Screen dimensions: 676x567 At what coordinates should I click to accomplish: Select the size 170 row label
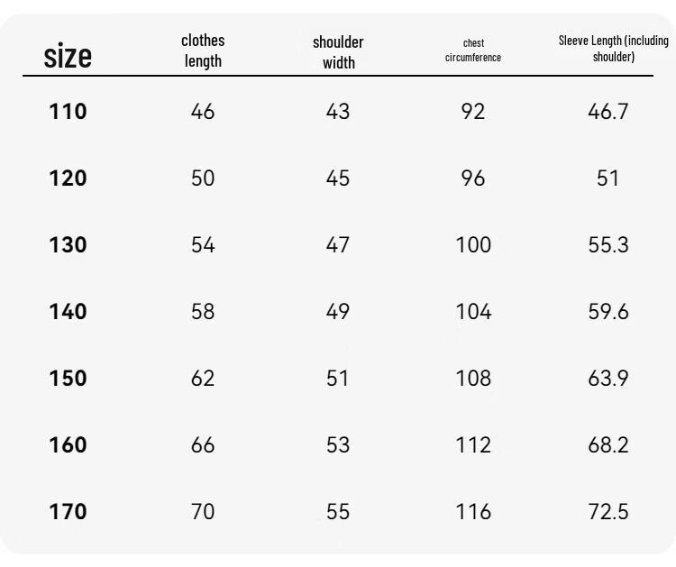click(x=69, y=512)
